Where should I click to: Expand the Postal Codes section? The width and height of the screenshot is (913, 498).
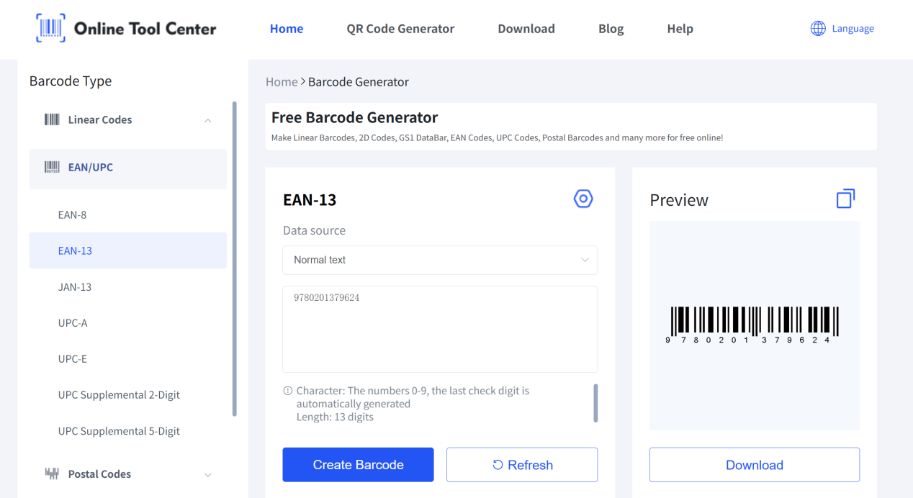click(x=208, y=474)
